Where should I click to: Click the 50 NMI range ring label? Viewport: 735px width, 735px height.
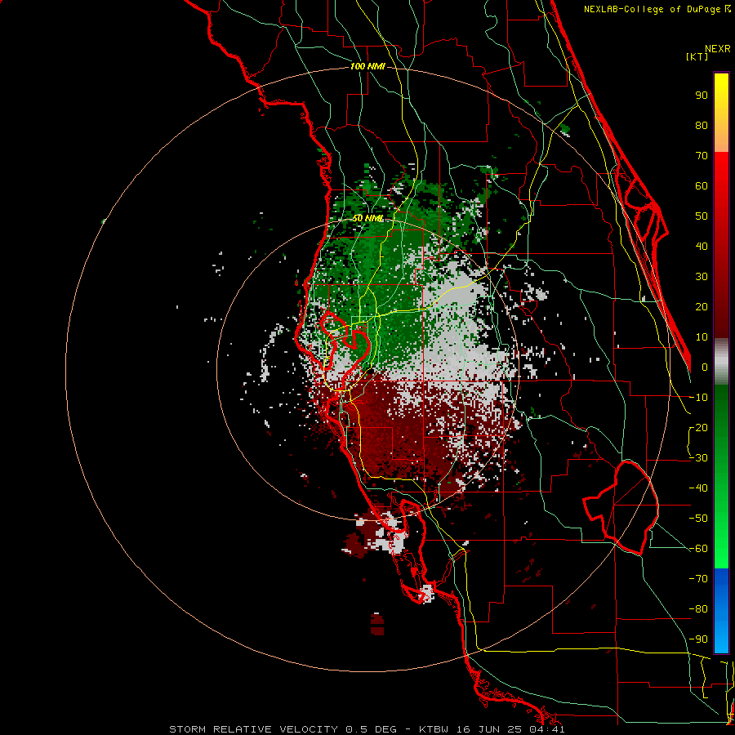tap(368, 218)
